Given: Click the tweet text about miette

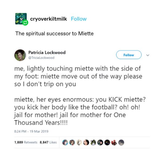Looking at the screenshot, I should (78, 96).
